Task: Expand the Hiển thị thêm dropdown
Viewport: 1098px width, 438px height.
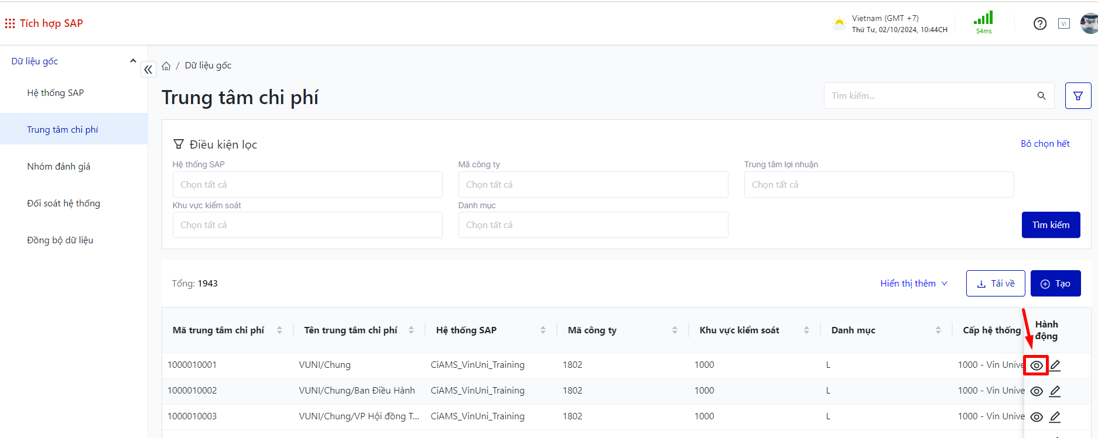Action: pyautogui.click(x=913, y=284)
